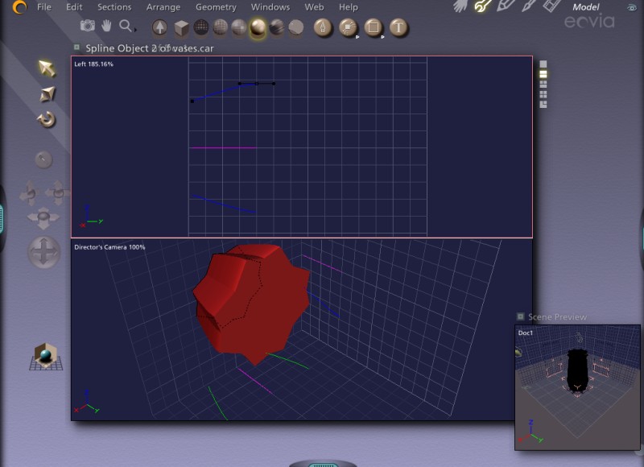The height and width of the screenshot is (467, 644).
Task: Click the working box display button
Action: point(46,356)
